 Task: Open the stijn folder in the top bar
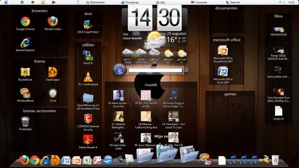point(161,2)
